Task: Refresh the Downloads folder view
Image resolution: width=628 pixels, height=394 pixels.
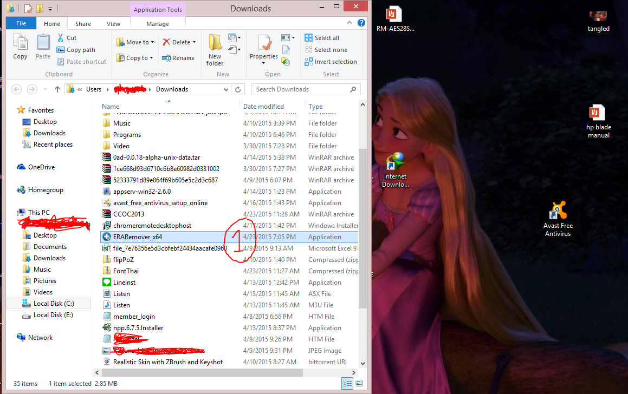Action: [x=238, y=89]
